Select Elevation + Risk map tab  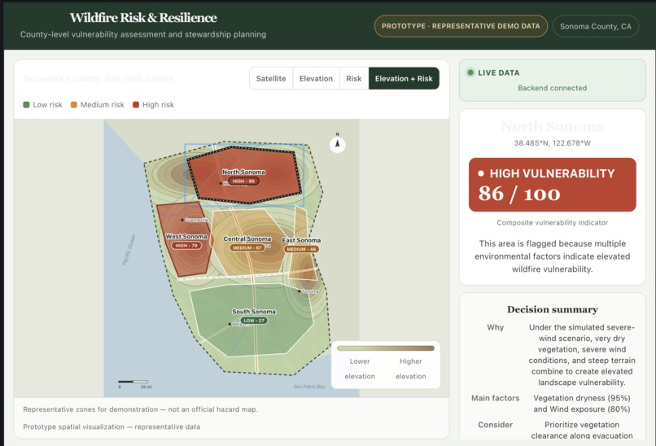point(404,79)
